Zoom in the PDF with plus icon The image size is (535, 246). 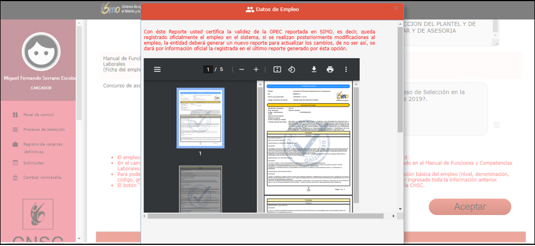click(256, 69)
